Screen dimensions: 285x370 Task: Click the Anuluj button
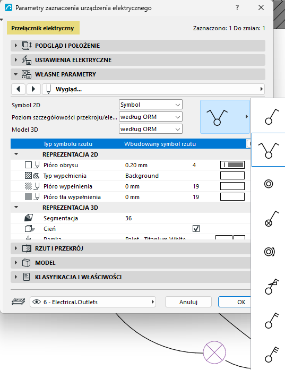188,302
